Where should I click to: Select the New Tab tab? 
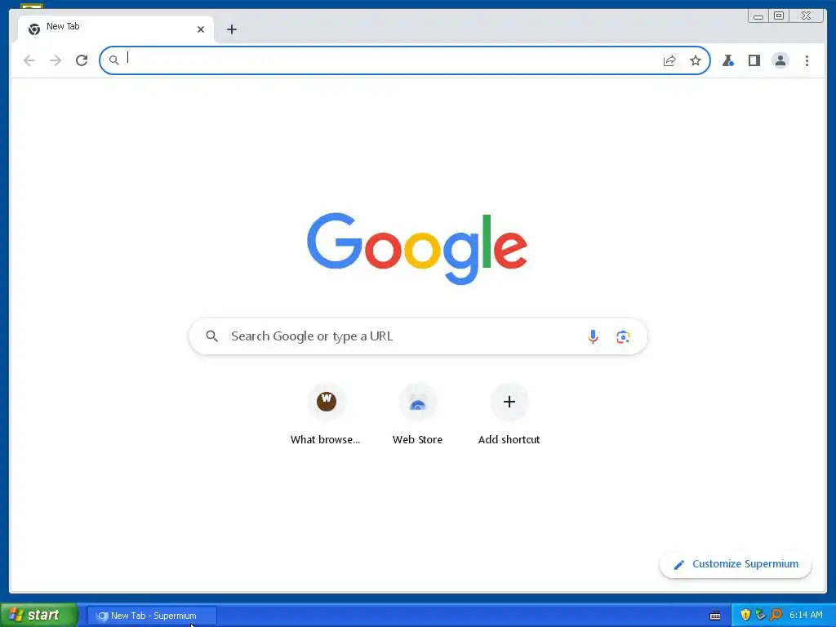click(116, 29)
